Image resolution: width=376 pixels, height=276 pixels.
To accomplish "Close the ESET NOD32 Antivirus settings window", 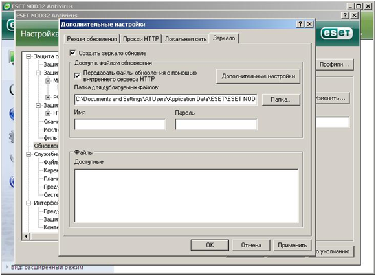I will [354, 16].
